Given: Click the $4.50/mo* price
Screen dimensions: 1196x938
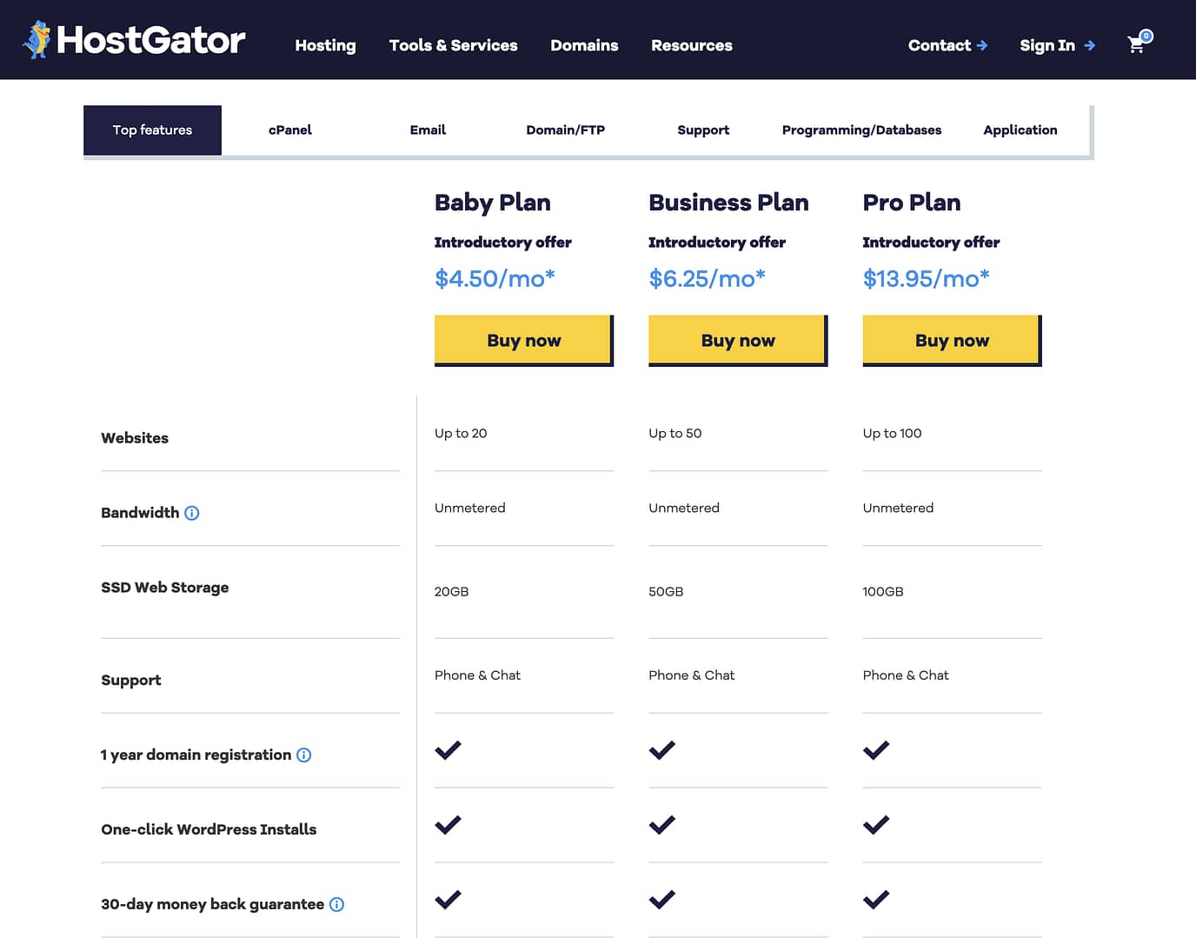Looking at the screenshot, I should coord(495,278).
